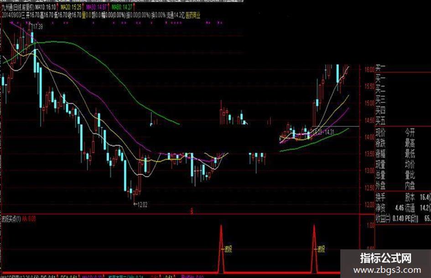This screenshot has width=431, height=278.
Task: Click the 外盘 field label
Action: point(380,185)
